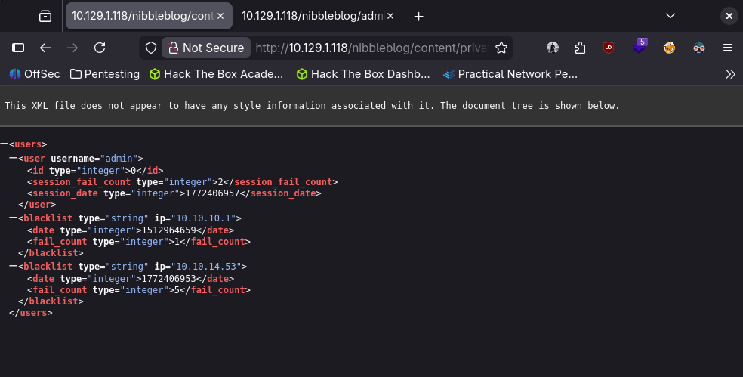
Task: Collapse the admin user XML node
Action: tap(13, 159)
